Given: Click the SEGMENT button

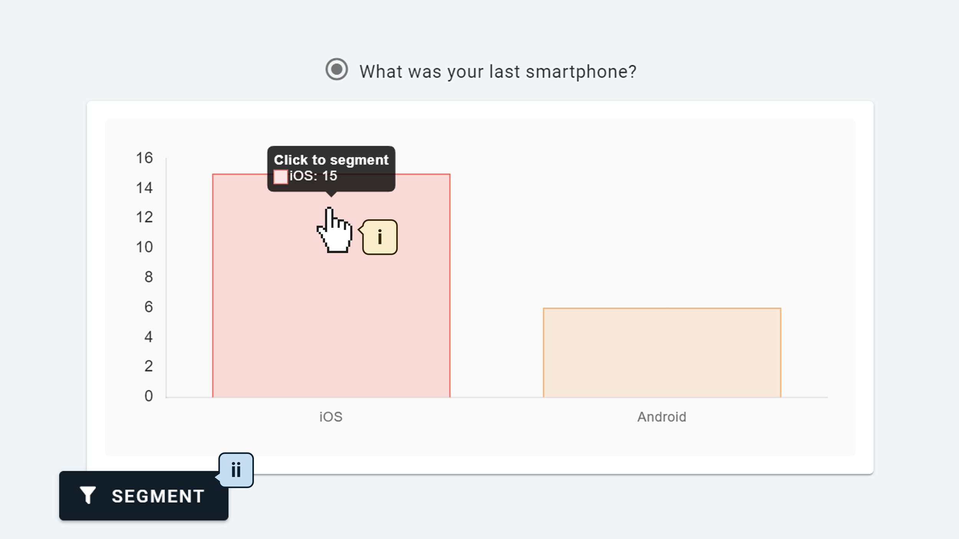Looking at the screenshot, I should [x=143, y=496].
